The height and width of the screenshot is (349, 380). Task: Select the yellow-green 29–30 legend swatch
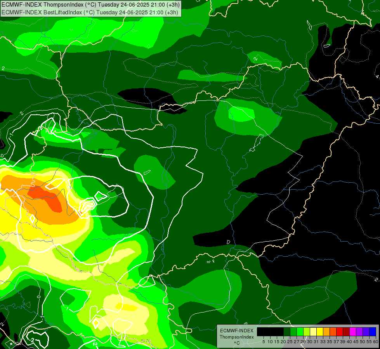(307, 332)
